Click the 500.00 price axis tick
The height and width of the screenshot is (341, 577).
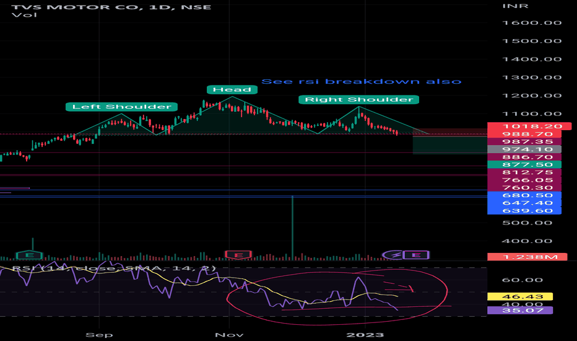[527, 223]
